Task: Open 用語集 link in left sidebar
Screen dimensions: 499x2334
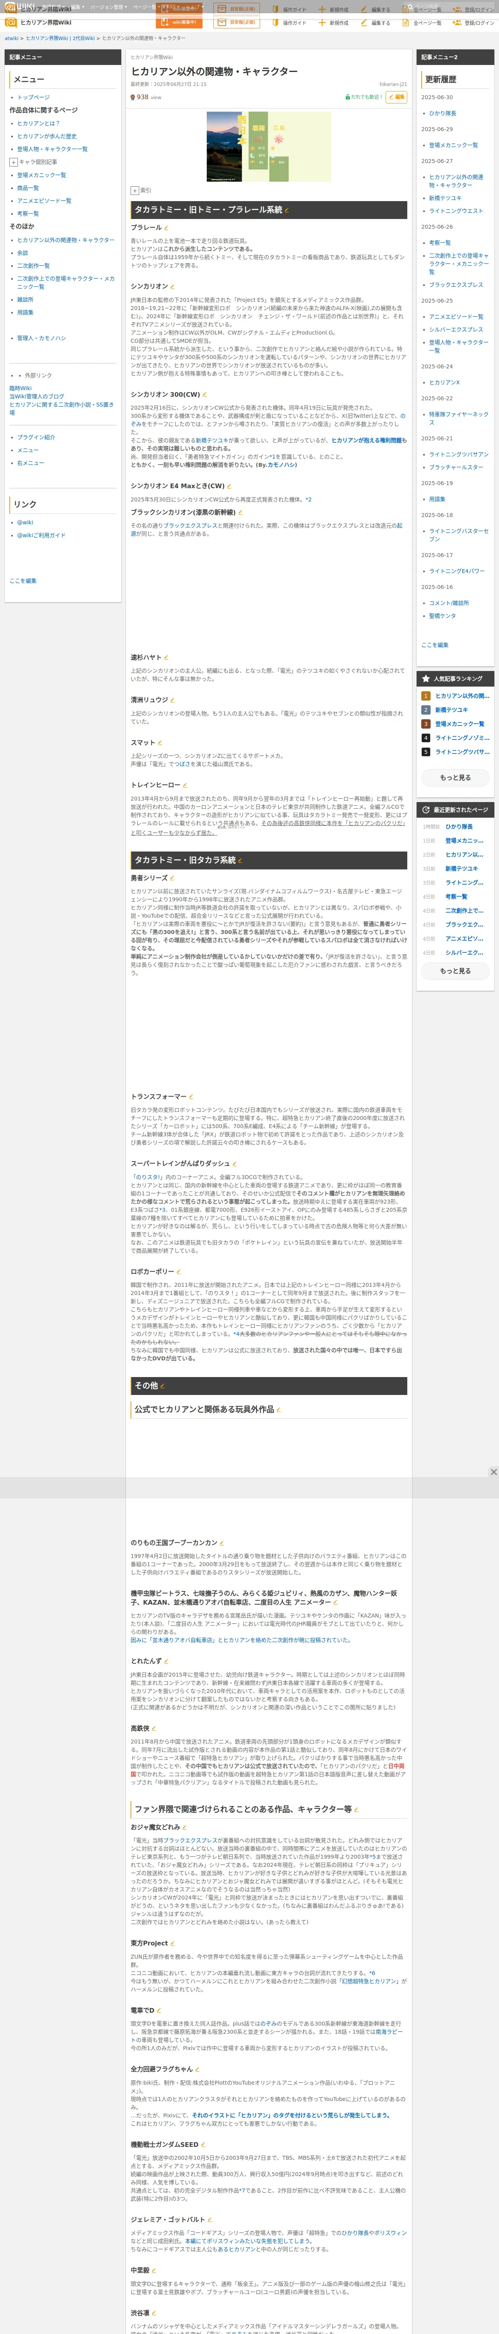Action: [x=25, y=313]
